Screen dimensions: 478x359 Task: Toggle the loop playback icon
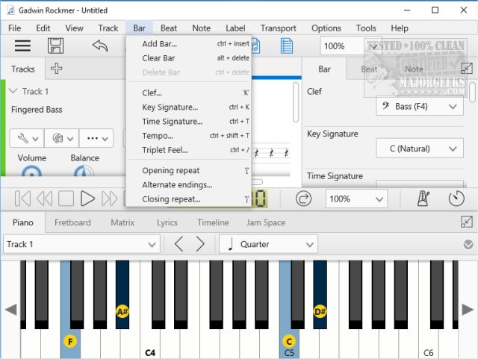pyautogui.click(x=303, y=199)
